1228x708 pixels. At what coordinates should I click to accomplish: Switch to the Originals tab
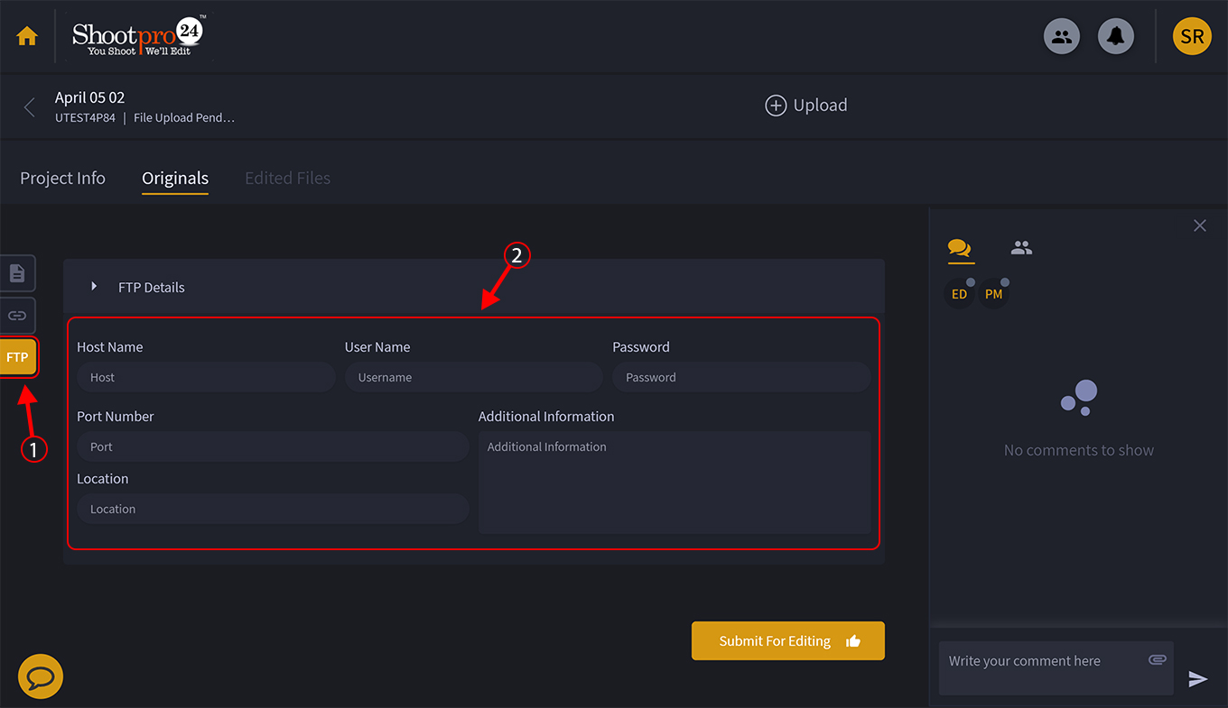175,179
